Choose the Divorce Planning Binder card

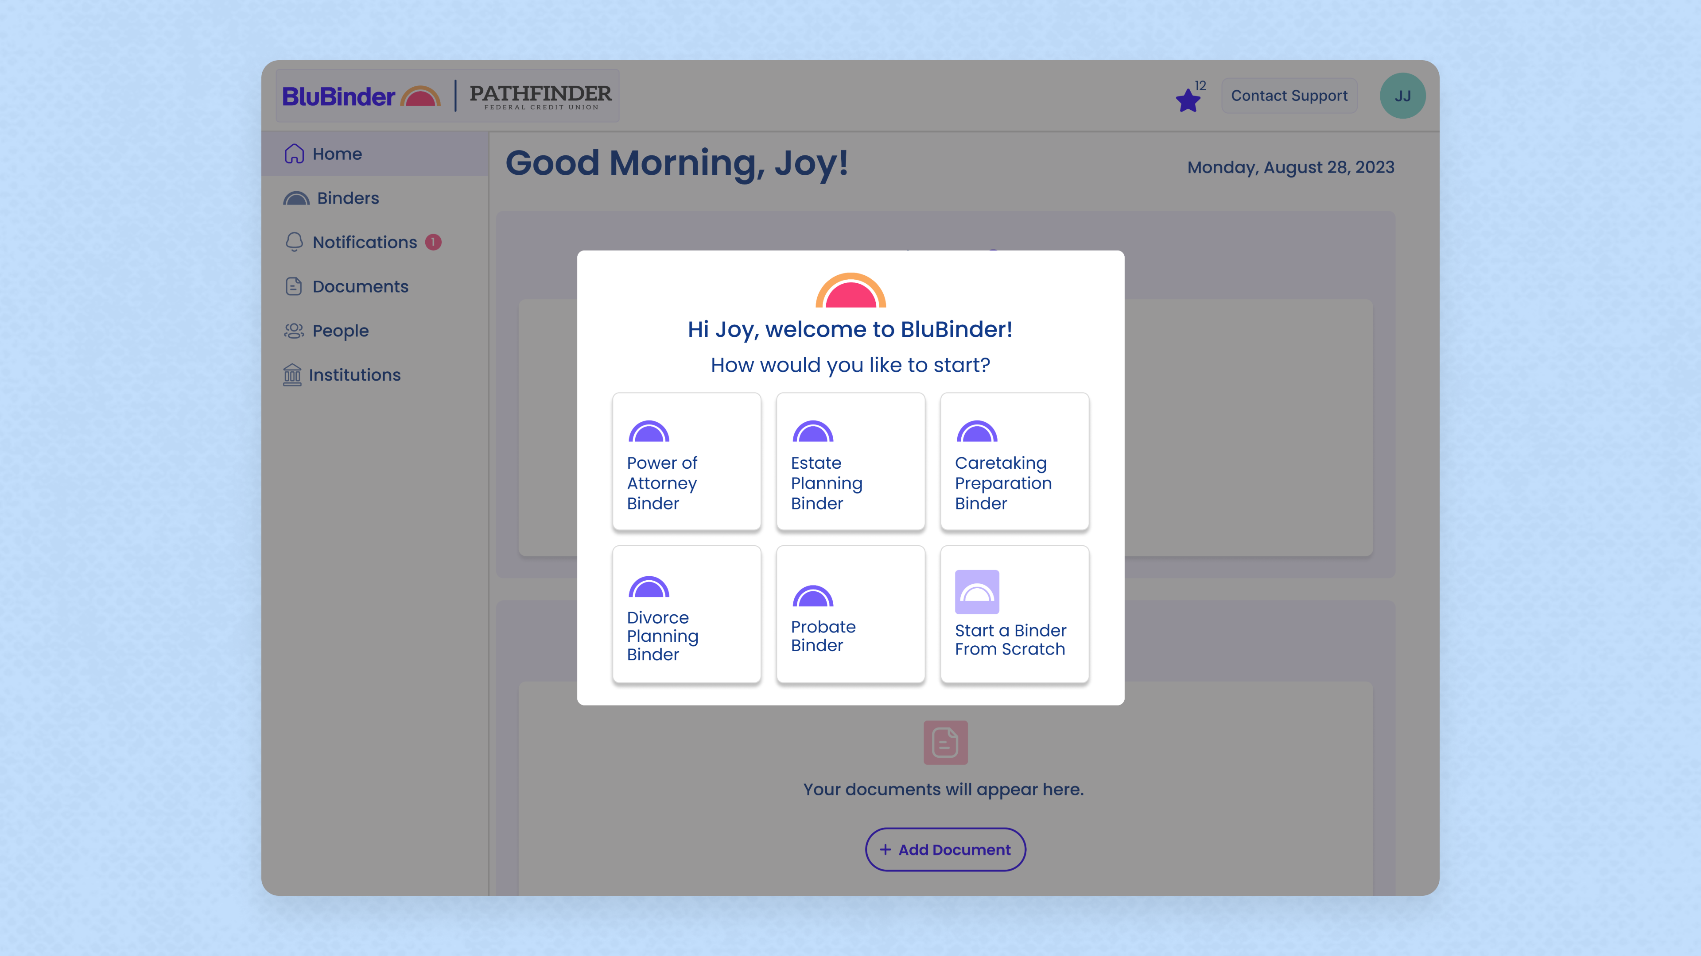click(686, 614)
